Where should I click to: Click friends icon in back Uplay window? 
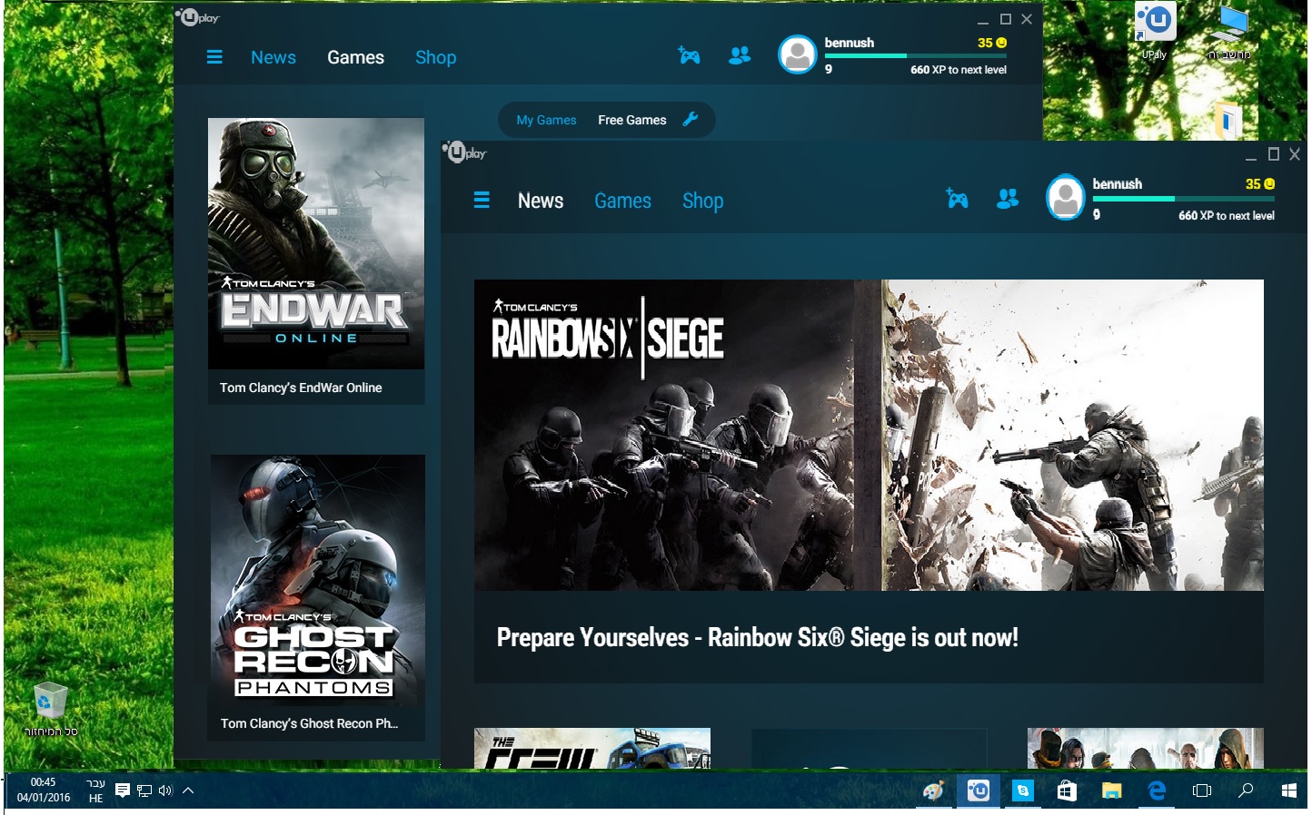click(x=740, y=56)
